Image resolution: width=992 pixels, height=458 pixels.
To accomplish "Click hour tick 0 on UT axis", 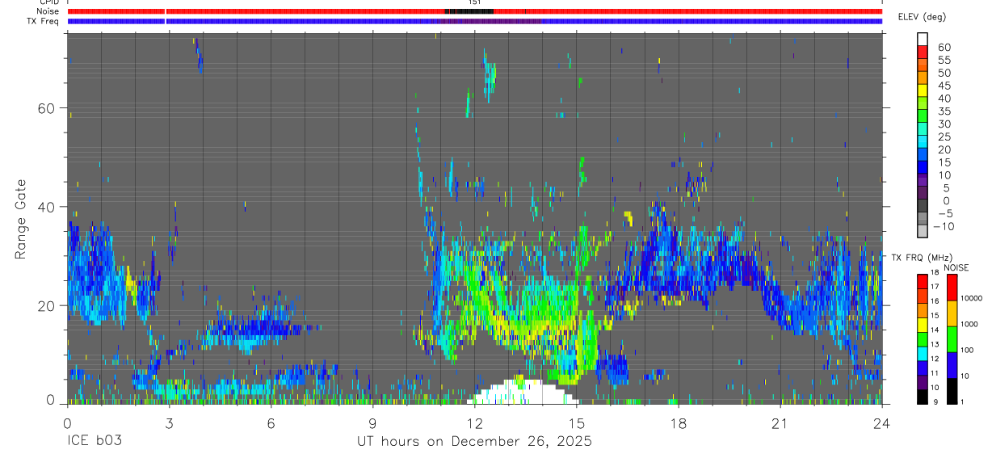I will [67, 422].
